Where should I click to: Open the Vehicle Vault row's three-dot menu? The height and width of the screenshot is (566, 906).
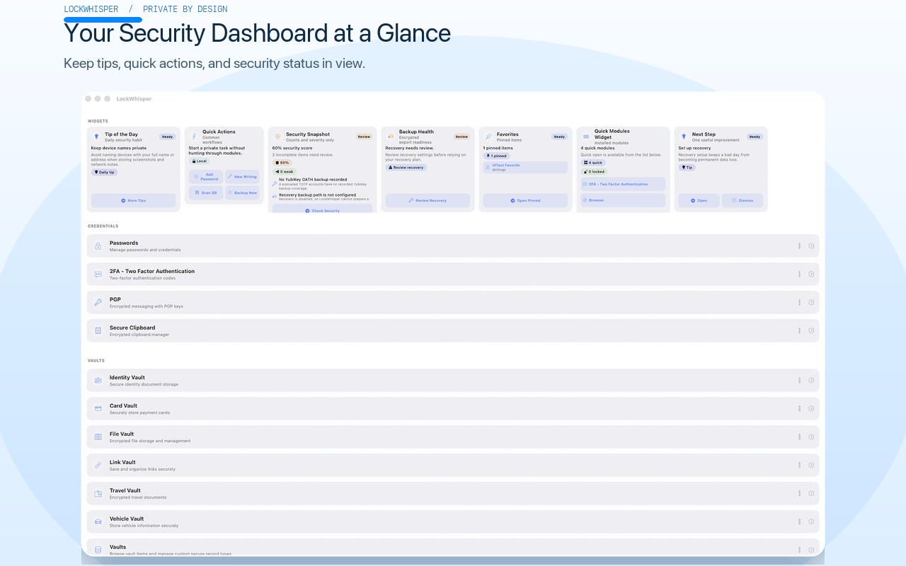pyautogui.click(x=800, y=521)
